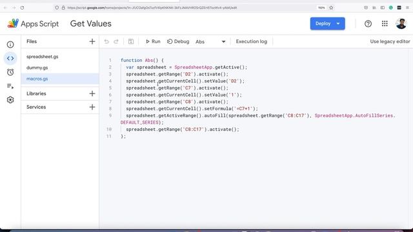Select the macros.gs file

[x=60, y=79]
